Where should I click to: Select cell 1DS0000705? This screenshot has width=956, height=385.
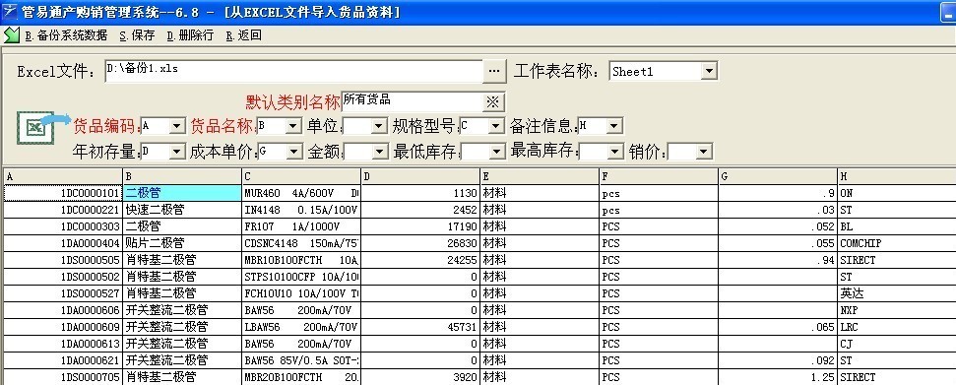tap(63, 377)
